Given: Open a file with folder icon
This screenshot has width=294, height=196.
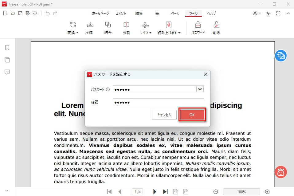Looking at the screenshot, I should click(13, 13).
